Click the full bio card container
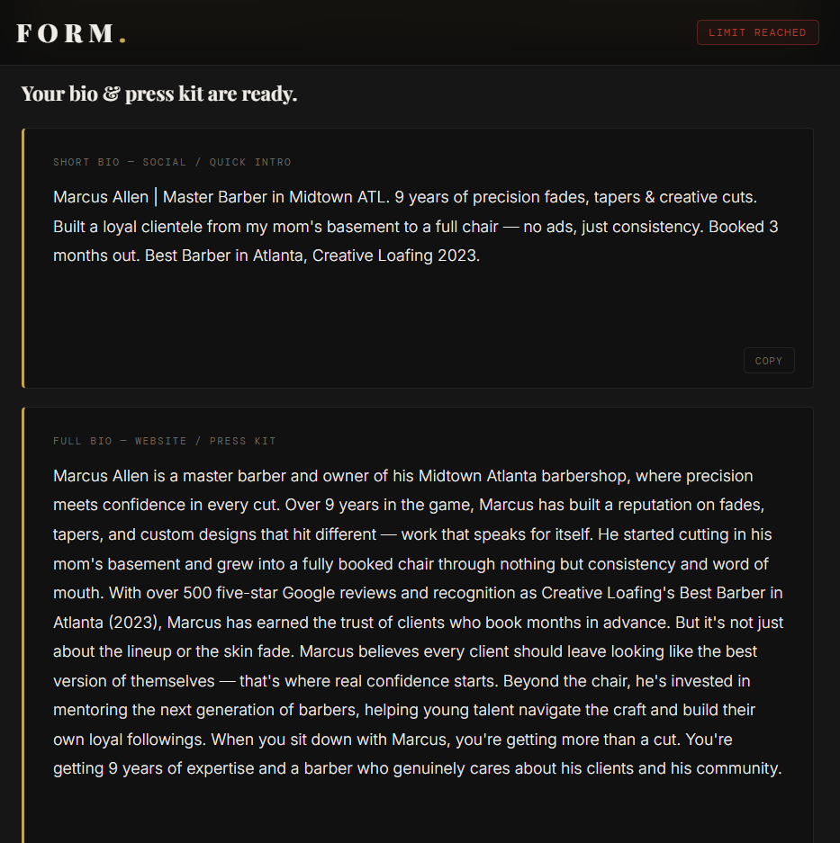This screenshot has width=840, height=843. pos(419,810)
